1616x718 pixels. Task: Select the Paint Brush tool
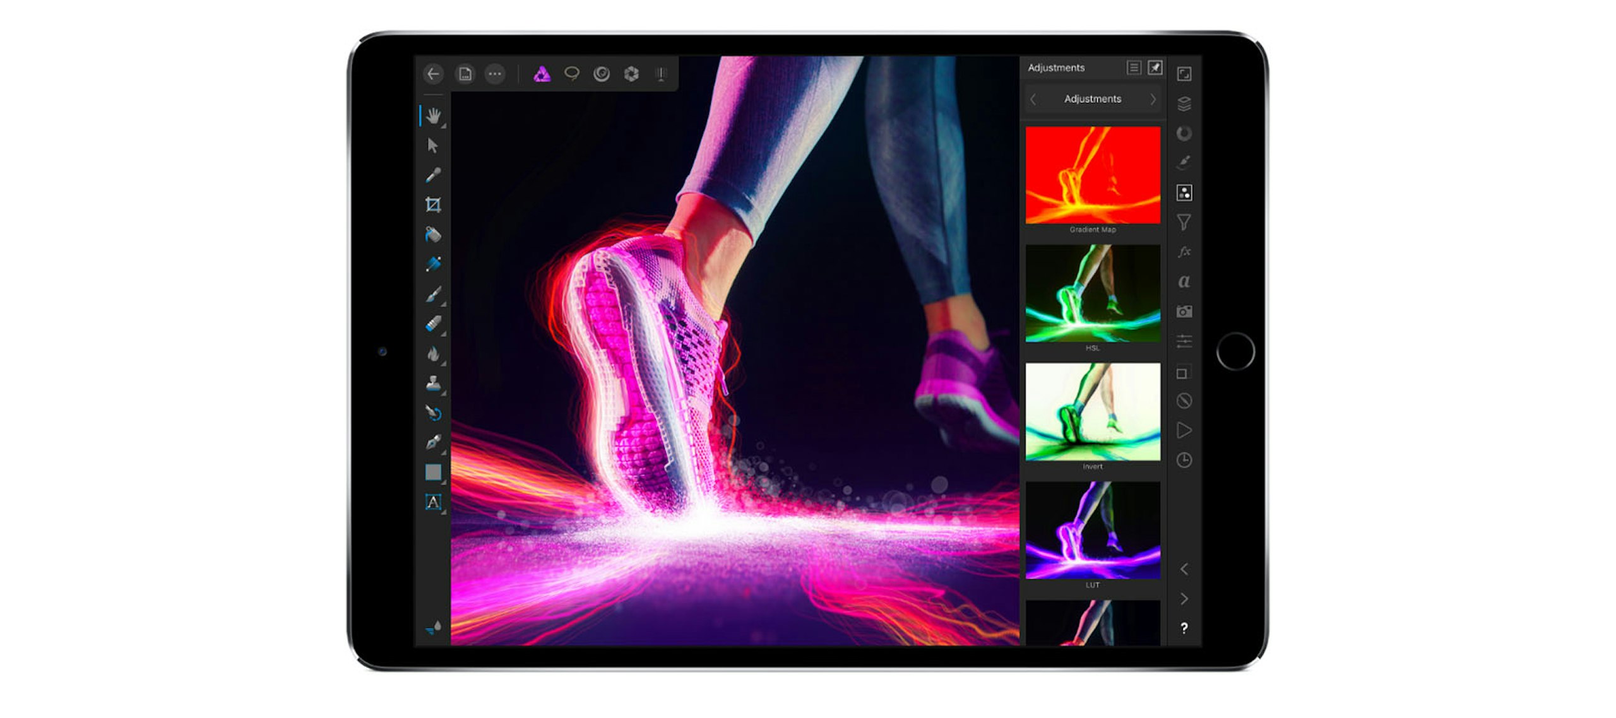[433, 294]
